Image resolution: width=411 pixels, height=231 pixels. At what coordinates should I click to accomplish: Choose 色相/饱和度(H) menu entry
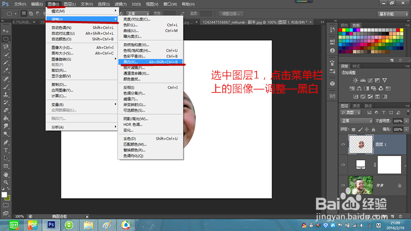pyautogui.click(x=151, y=50)
